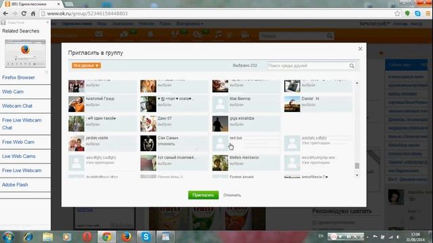Click the green invite button
This screenshot has width=433, height=243.
(203, 195)
